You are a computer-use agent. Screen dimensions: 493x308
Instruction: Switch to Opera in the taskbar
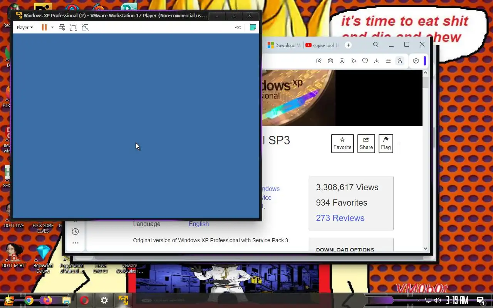click(85, 300)
